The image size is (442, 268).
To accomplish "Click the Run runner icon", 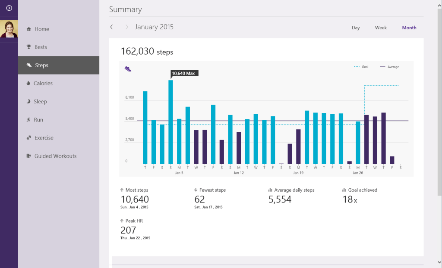I will [x=29, y=120].
